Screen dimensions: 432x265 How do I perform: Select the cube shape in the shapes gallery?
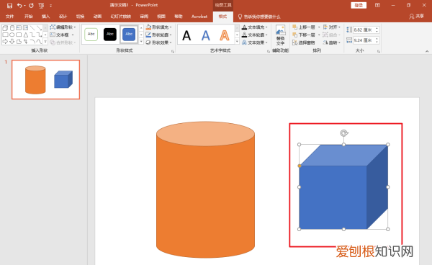point(5,28)
